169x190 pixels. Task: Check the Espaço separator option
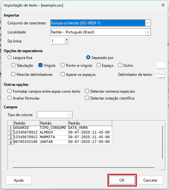point(98,65)
